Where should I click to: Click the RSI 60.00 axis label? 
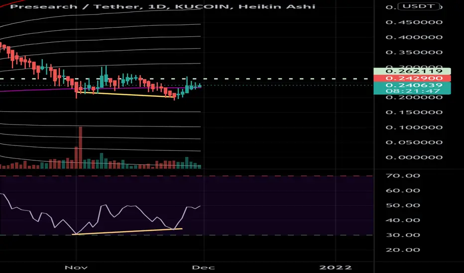pyautogui.click(x=403, y=191)
